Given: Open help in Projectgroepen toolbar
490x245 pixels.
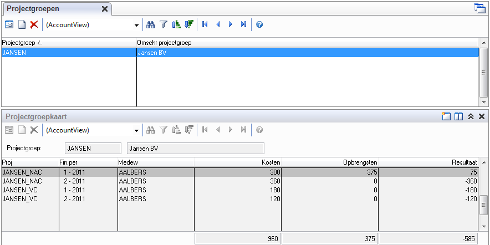Looking at the screenshot, I should (x=259, y=25).
